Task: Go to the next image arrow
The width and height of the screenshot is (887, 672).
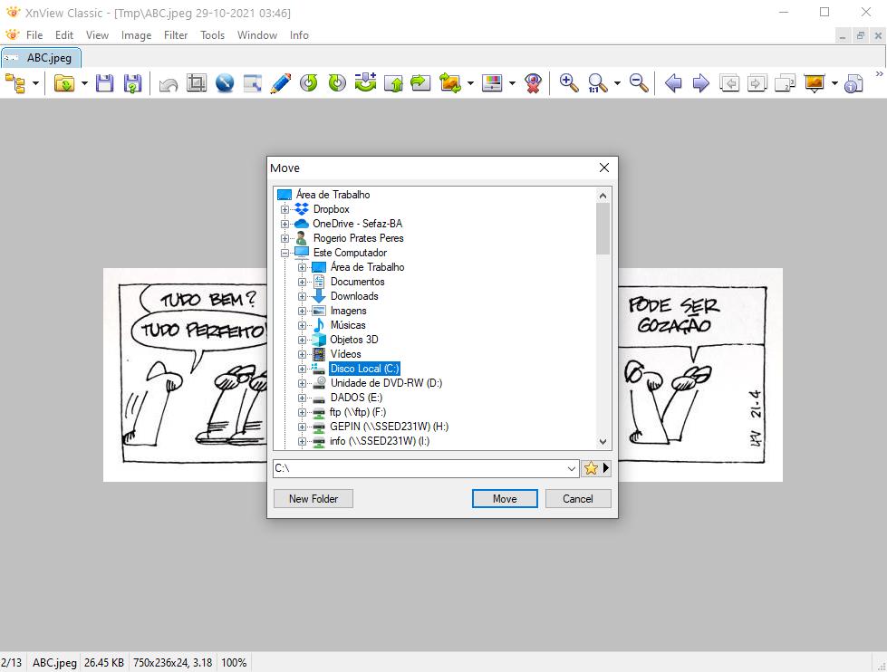Action: coord(700,83)
